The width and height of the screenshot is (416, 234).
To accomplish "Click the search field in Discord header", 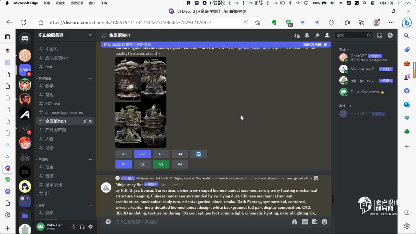I will (x=354, y=35).
